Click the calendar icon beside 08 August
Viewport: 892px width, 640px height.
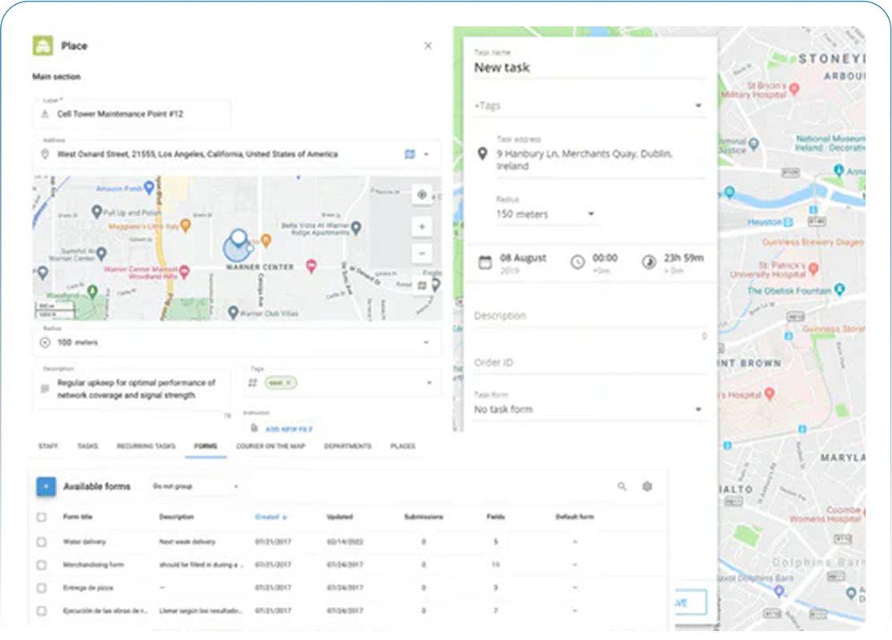(484, 262)
